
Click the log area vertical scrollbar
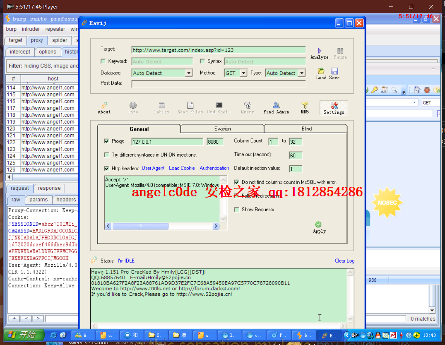(x=350, y=295)
